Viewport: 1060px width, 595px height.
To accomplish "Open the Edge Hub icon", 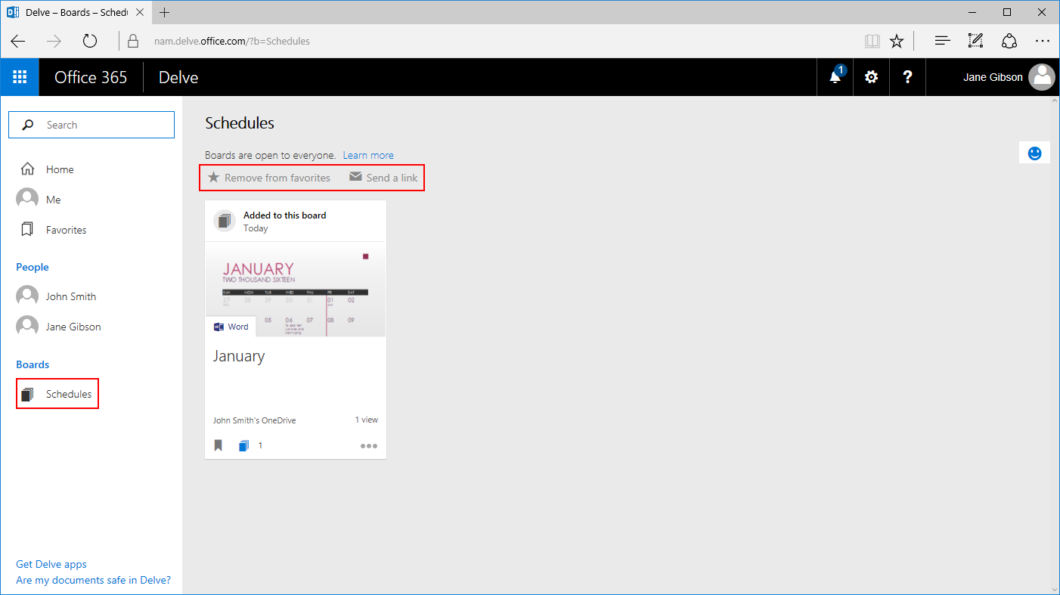I will click(942, 41).
